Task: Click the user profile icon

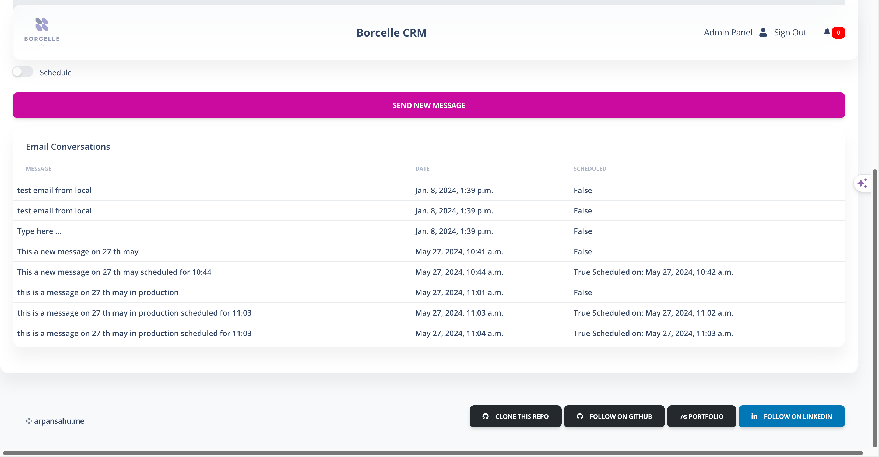Action: 763,32
